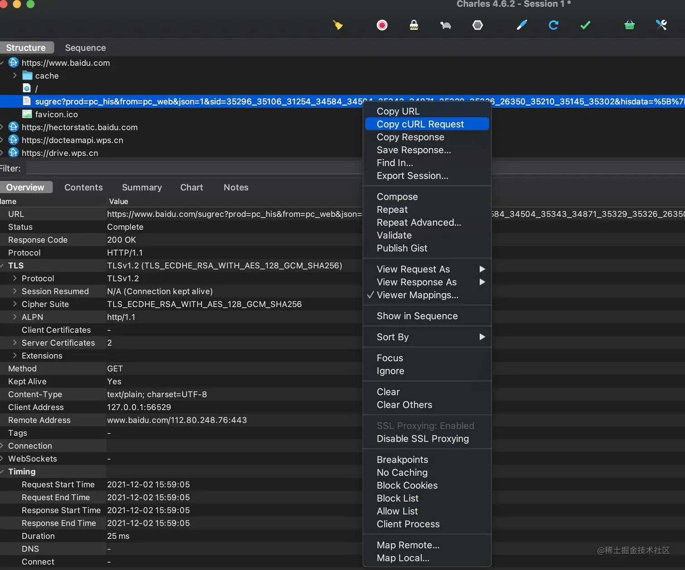This screenshot has height=570, width=685.
Task: Choose Ignore from context menu
Action: pyautogui.click(x=427, y=371)
